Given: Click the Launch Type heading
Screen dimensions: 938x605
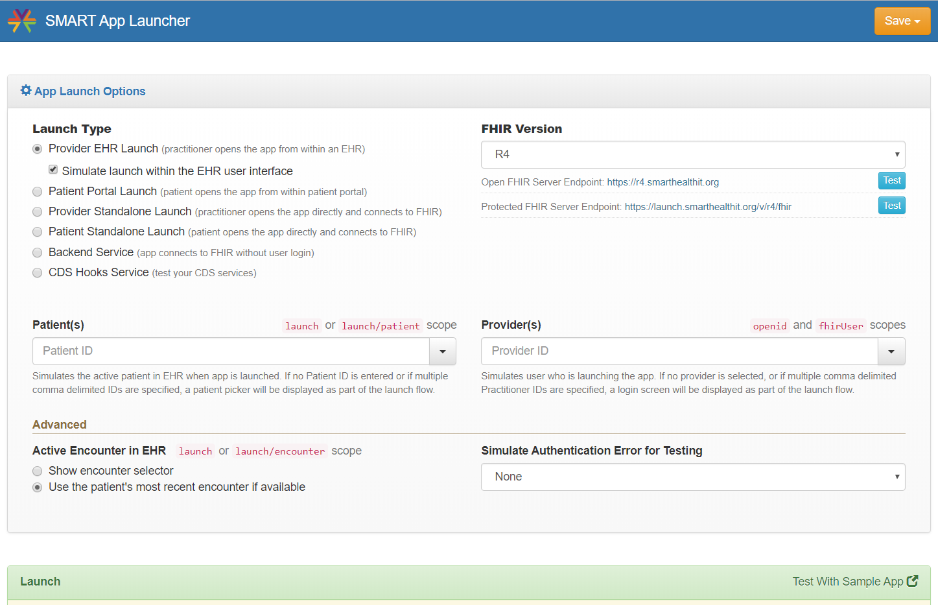Looking at the screenshot, I should [x=72, y=129].
